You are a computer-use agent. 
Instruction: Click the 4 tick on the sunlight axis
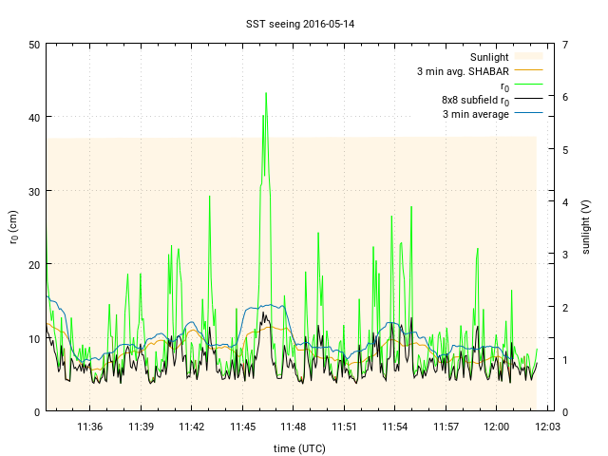(x=564, y=201)
